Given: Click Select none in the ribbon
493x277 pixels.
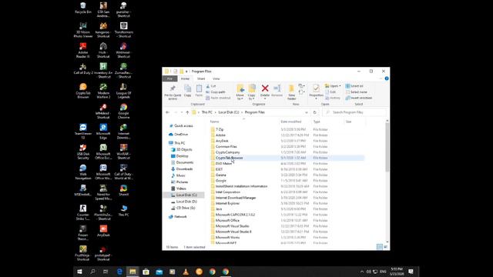Looking at the screenshot, I should tap(356, 92).
